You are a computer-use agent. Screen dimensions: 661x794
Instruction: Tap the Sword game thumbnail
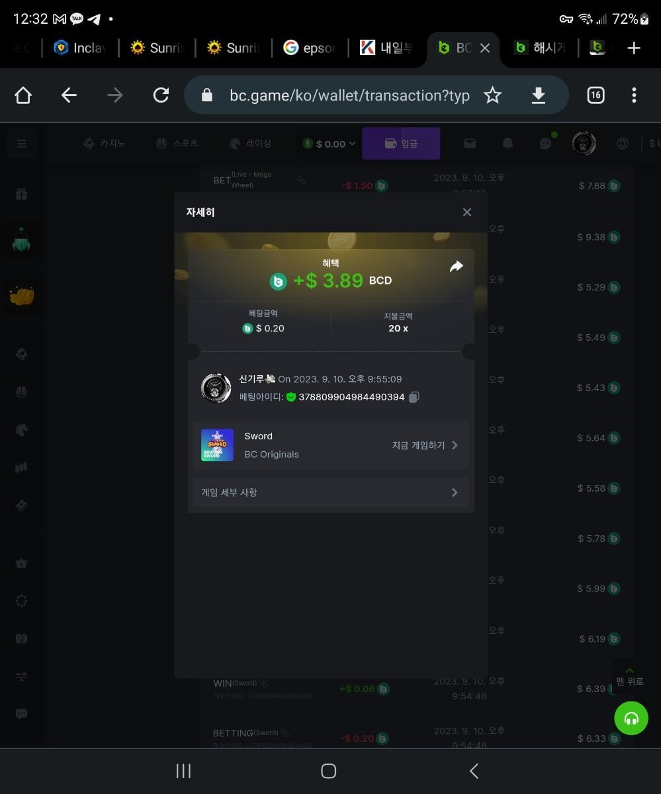[217, 445]
